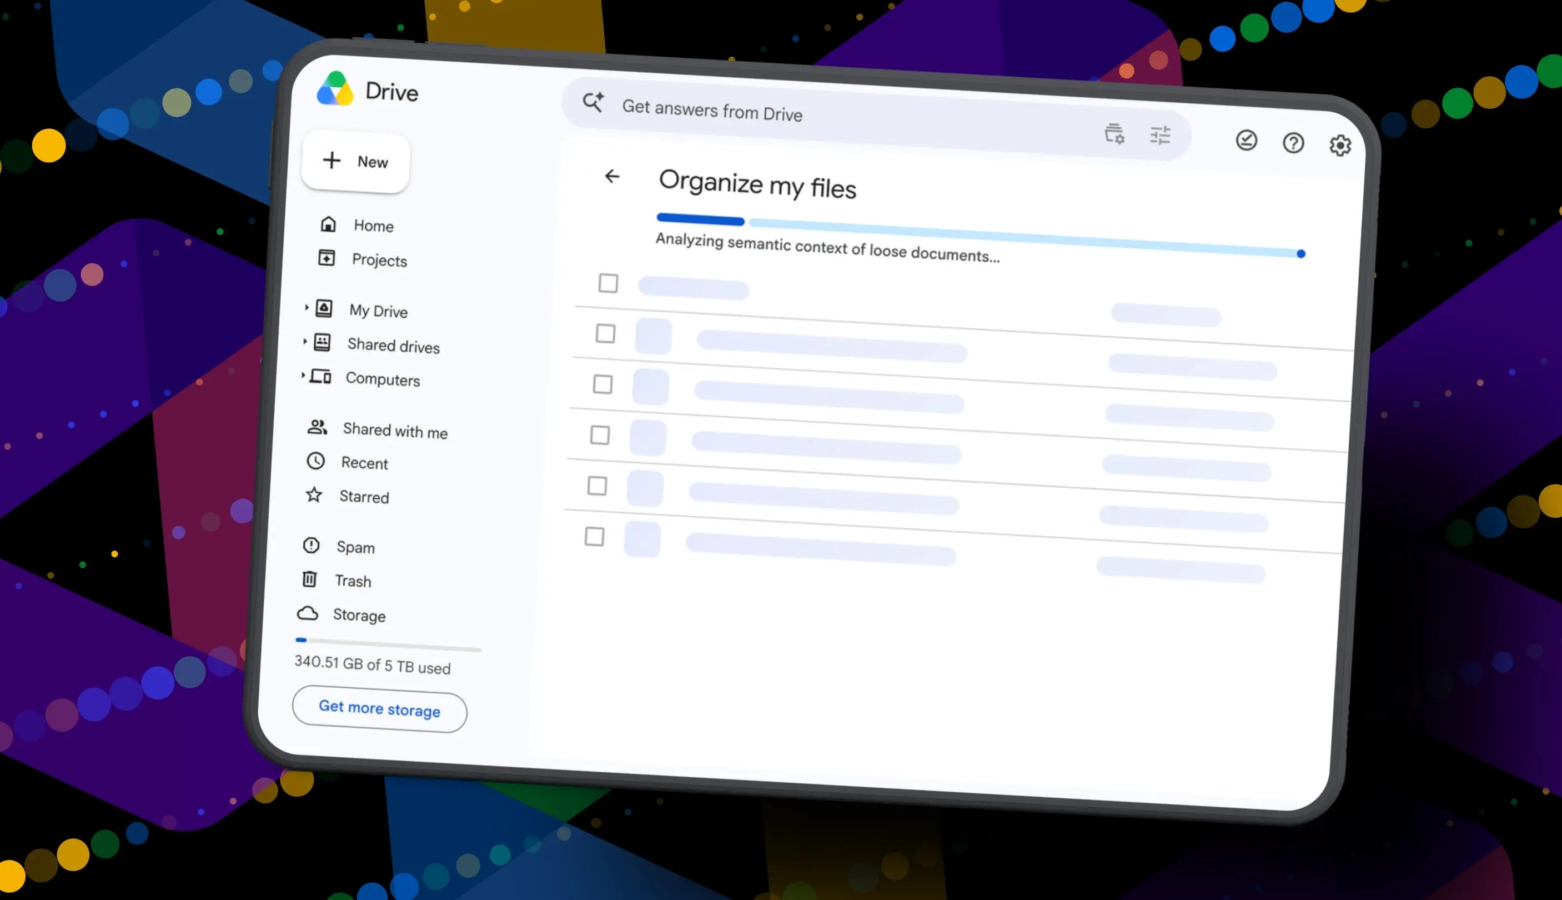Click the My Drive icon

(324, 308)
